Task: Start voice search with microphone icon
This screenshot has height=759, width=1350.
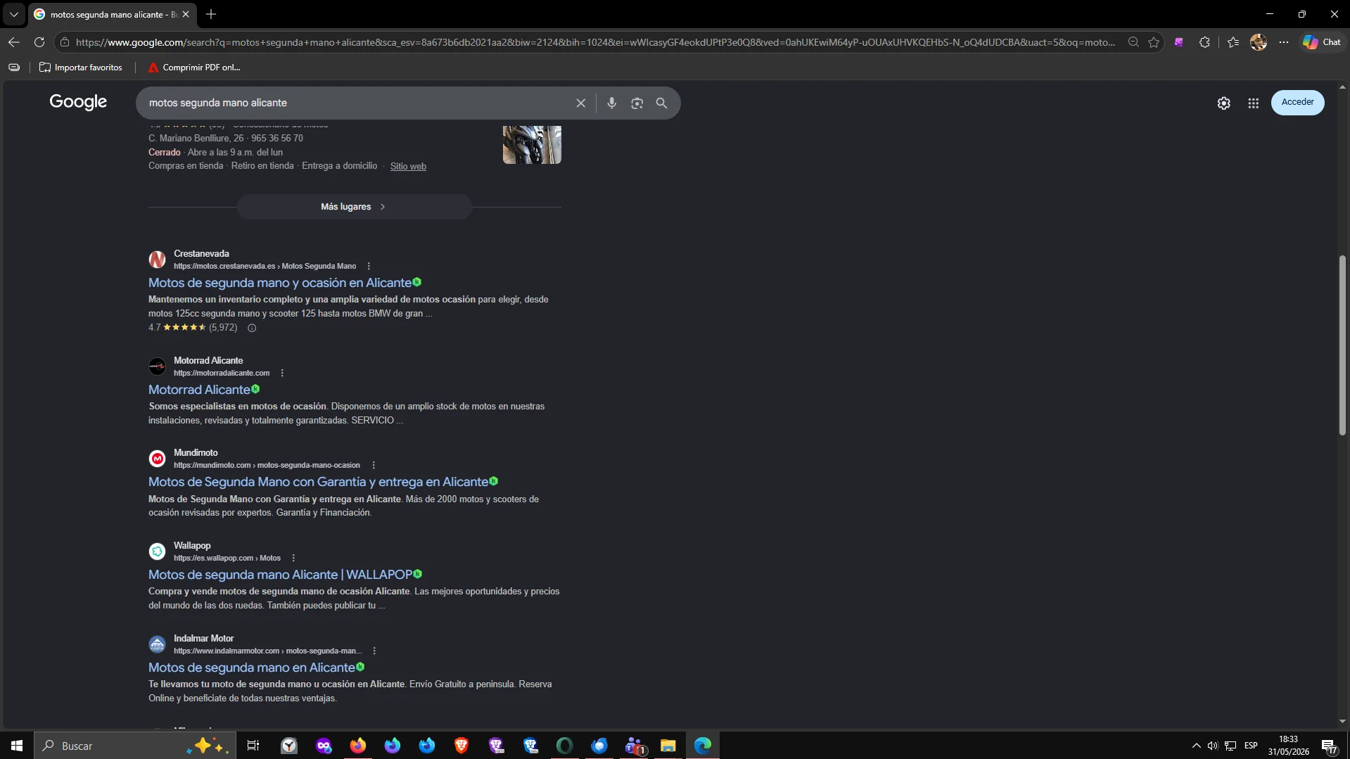Action: click(x=612, y=103)
